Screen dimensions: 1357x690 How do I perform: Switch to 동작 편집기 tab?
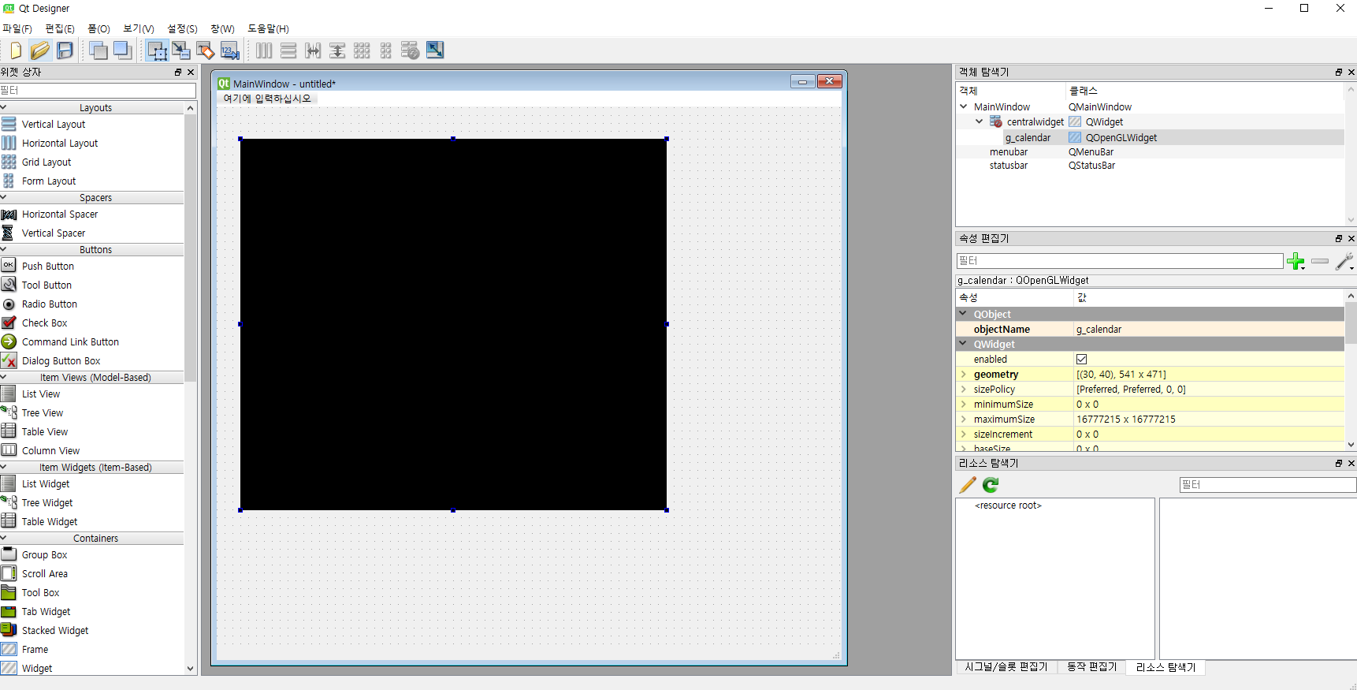click(1091, 667)
